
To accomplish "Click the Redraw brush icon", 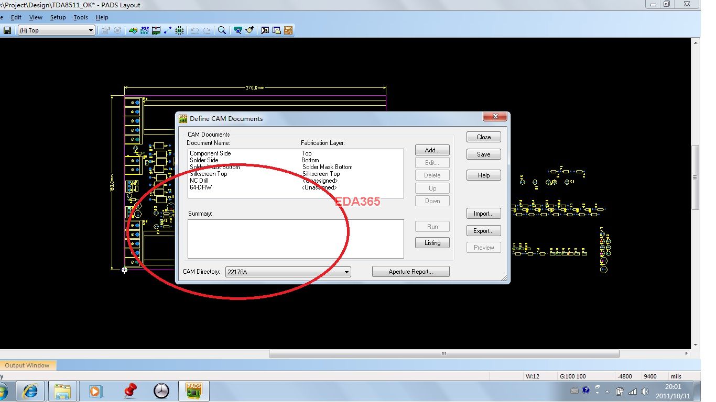I will [249, 30].
